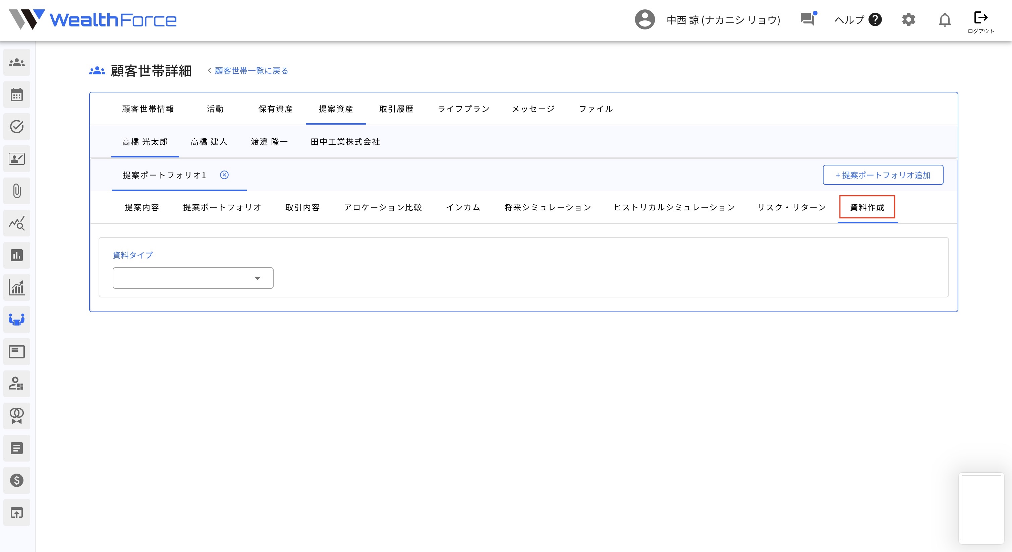Select member tab 高橋 建人
Image resolution: width=1012 pixels, height=552 pixels.
pyautogui.click(x=209, y=142)
